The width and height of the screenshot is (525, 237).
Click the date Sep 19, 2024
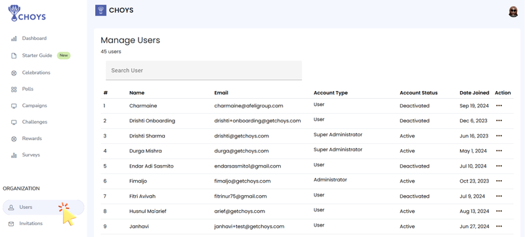(474, 106)
